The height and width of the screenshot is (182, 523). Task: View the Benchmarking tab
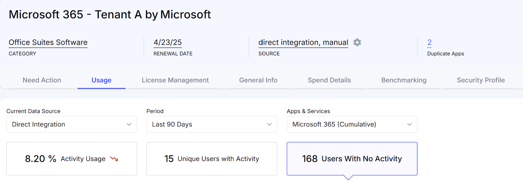pyautogui.click(x=404, y=80)
